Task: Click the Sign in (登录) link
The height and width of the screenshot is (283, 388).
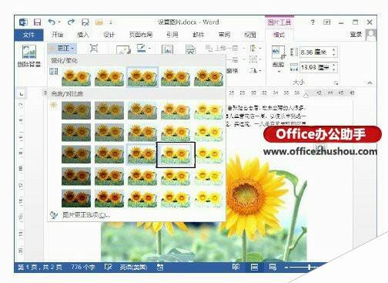Action: tap(356, 35)
